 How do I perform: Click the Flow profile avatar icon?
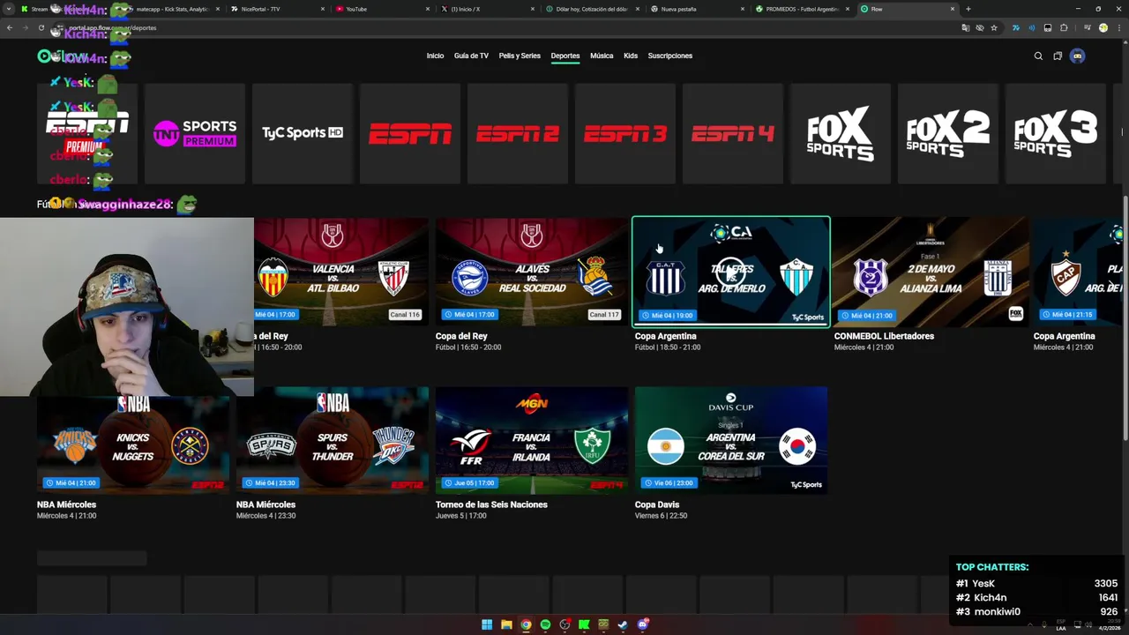tap(1077, 56)
